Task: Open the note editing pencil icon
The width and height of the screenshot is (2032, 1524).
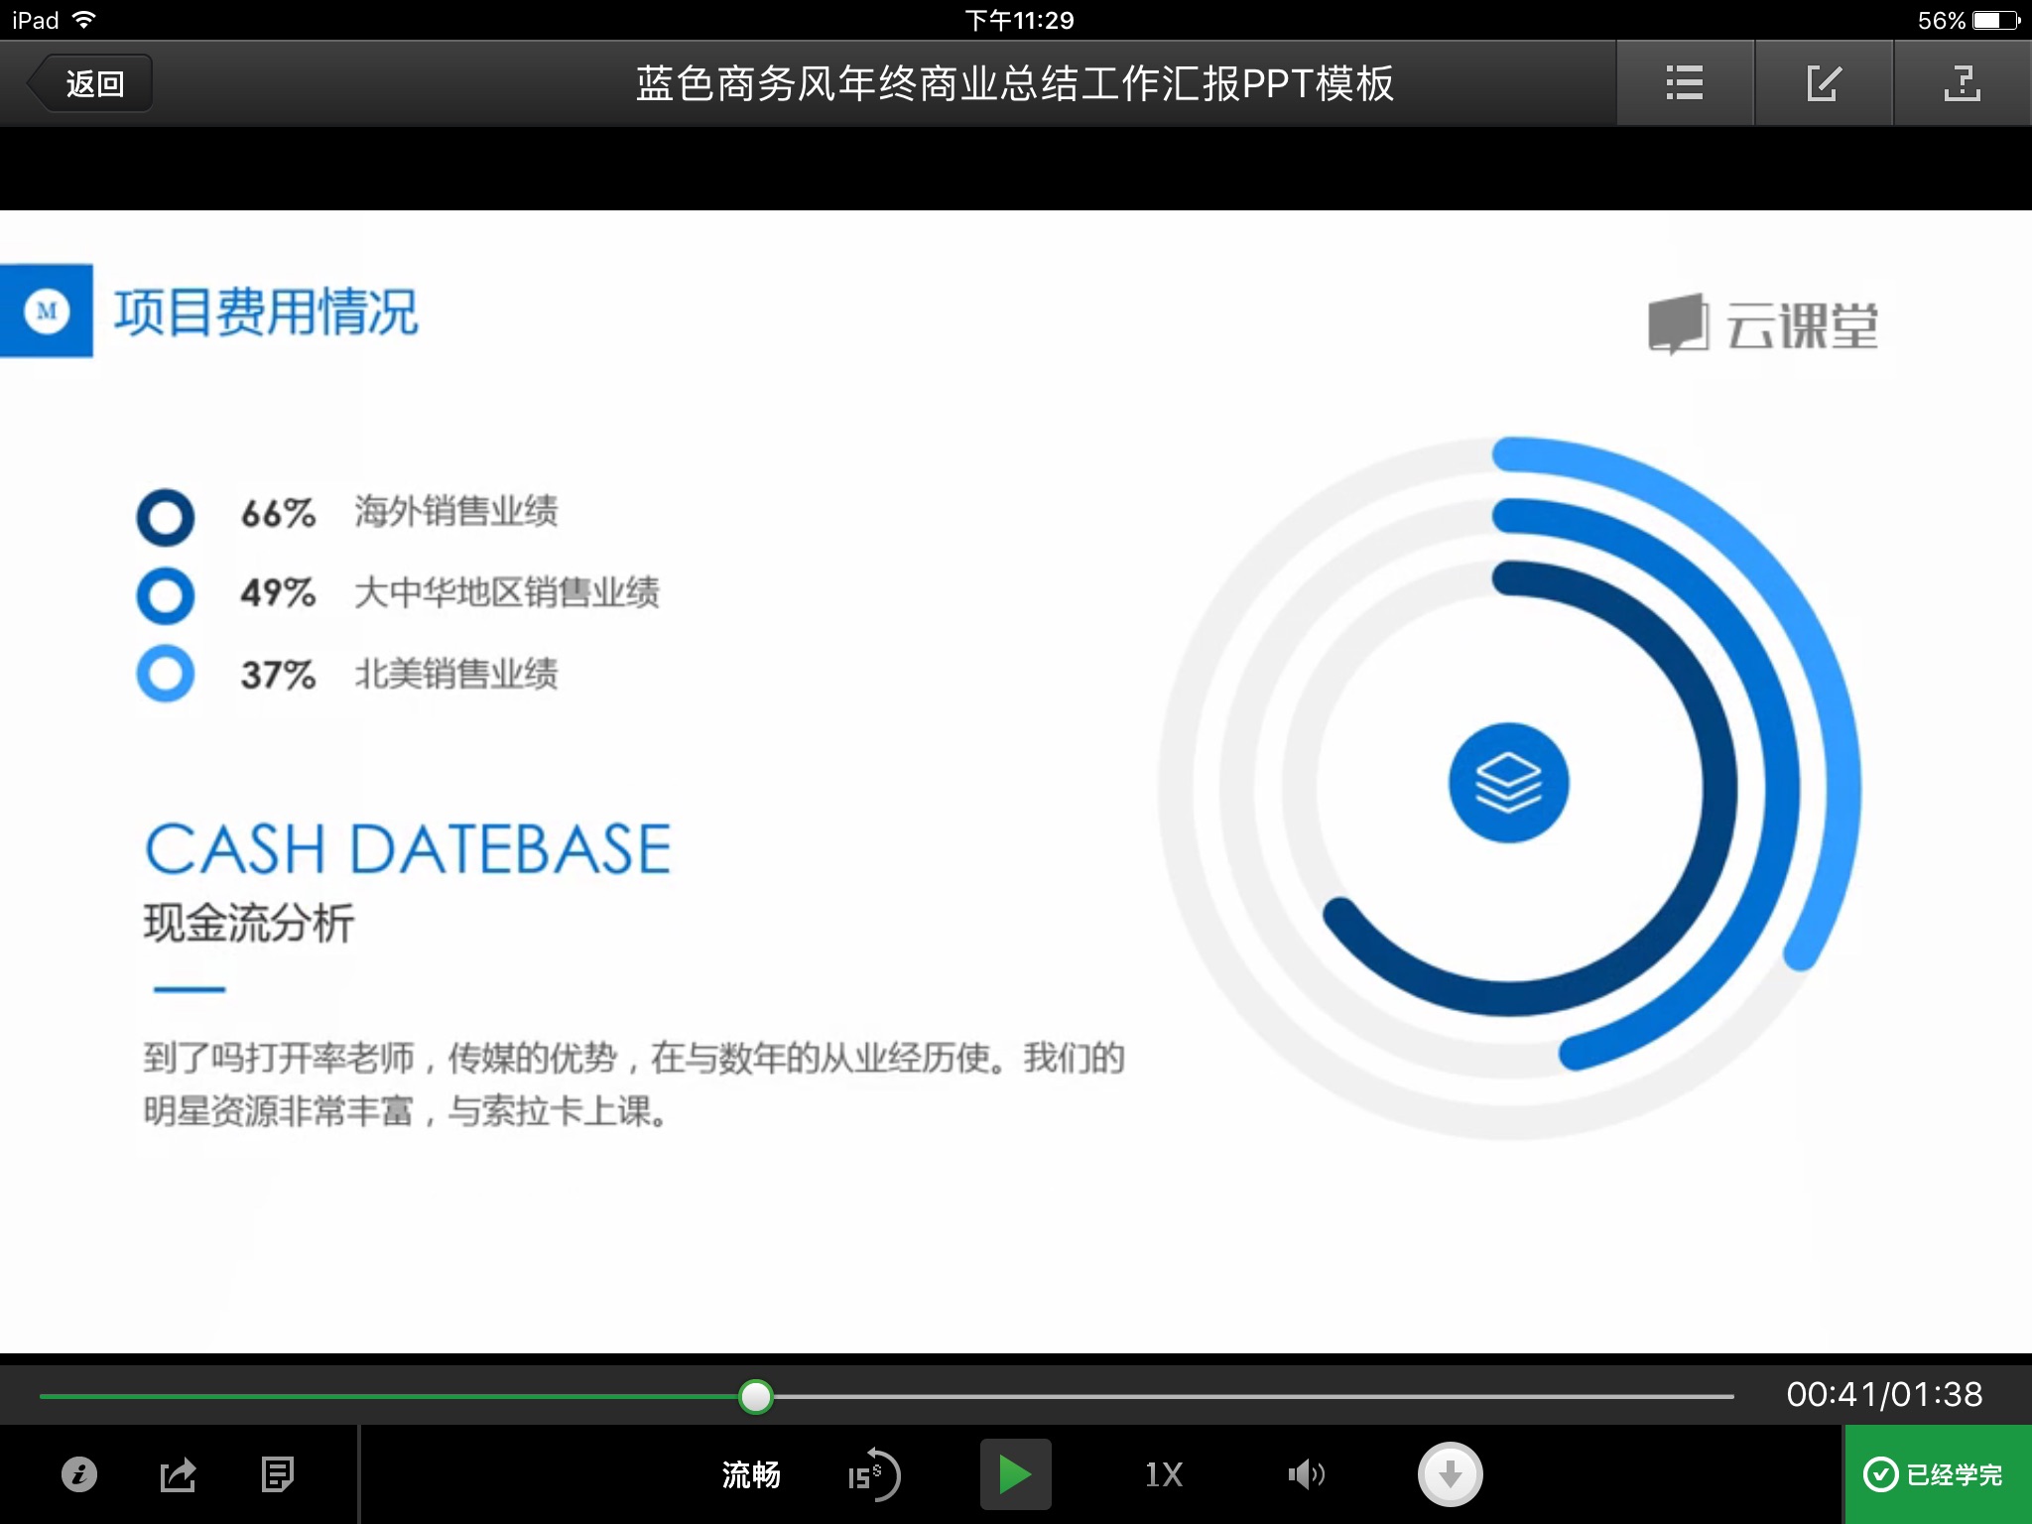Action: tap(1824, 83)
